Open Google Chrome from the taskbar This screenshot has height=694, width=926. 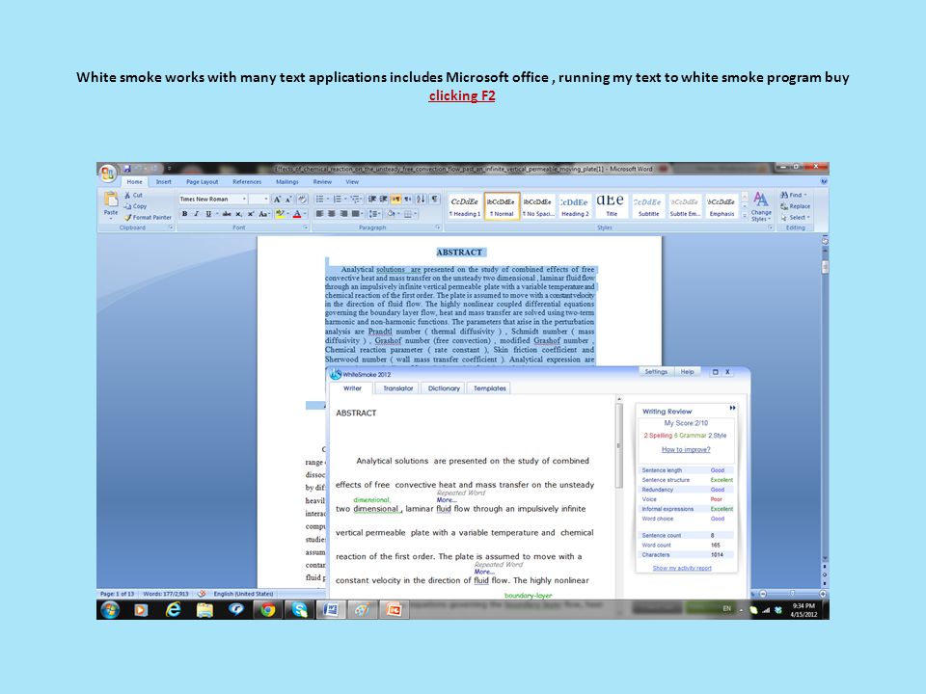pos(267,609)
